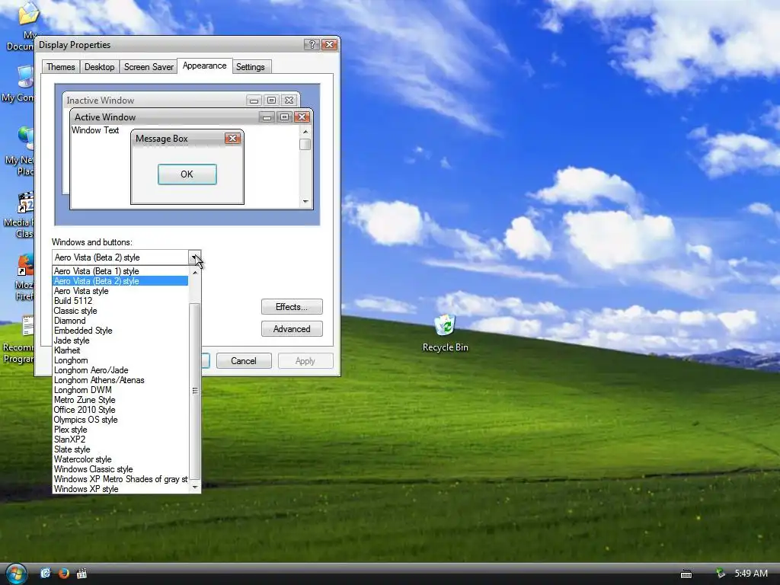Viewport: 780px width, 585px height.
Task: Pick Metro Zune Style
Action: click(120, 400)
